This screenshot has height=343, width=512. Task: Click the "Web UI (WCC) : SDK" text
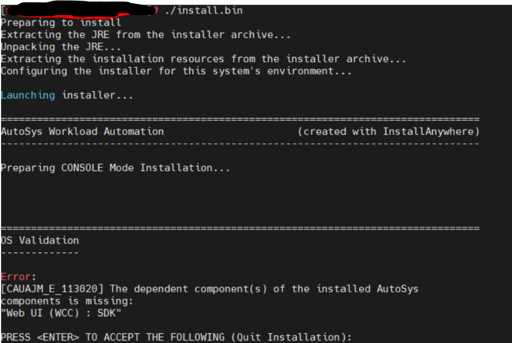pos(61,313)
